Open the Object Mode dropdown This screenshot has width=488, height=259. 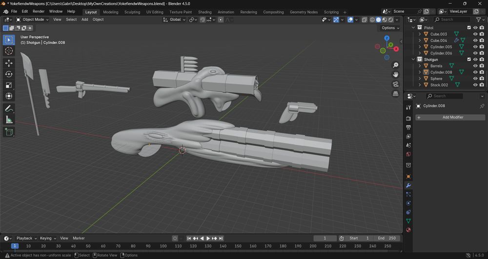click(33, 20)
